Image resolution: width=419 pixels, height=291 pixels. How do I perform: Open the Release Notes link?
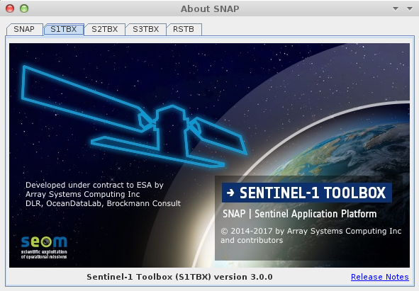[380, 277]
